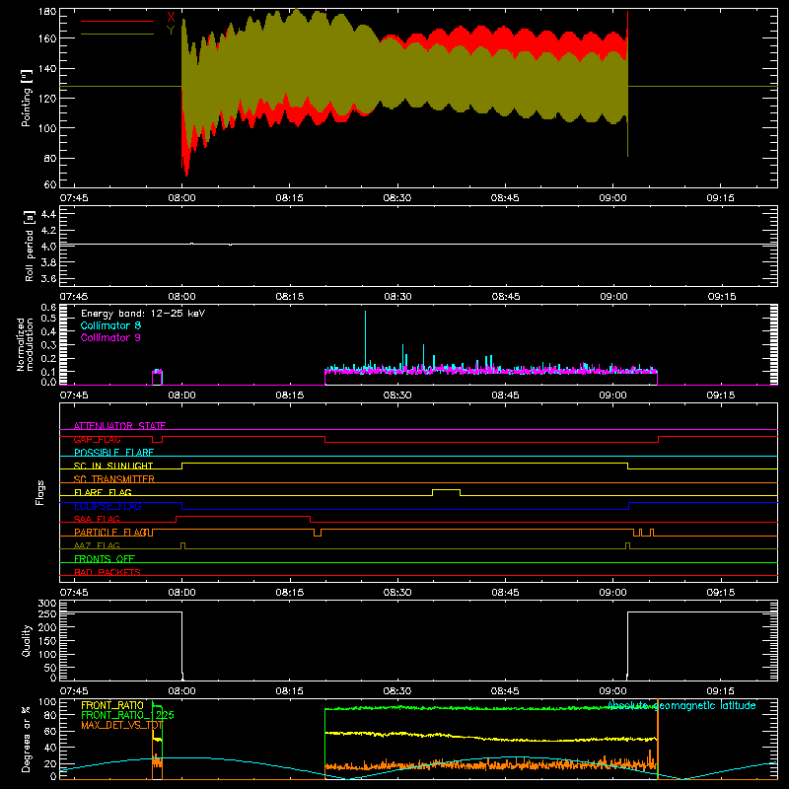This screenshot has width=789, height=789.
Task: Click the Roll period [s] axis title
Action: [30, 246]
